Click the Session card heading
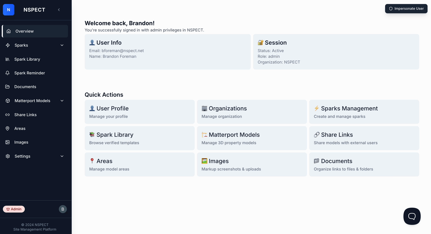This screenshot has height=234, width=431. tap(272, 43)
